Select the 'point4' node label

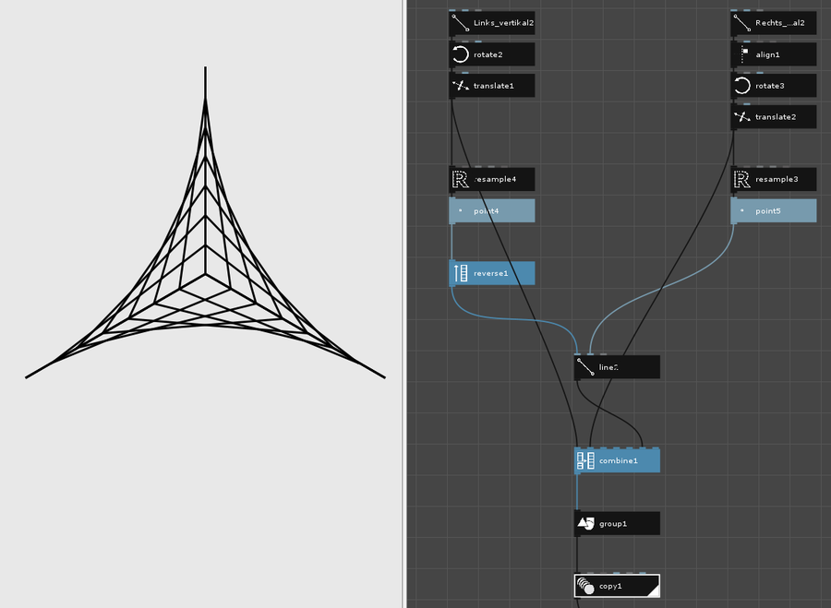(x=486, y=210)
